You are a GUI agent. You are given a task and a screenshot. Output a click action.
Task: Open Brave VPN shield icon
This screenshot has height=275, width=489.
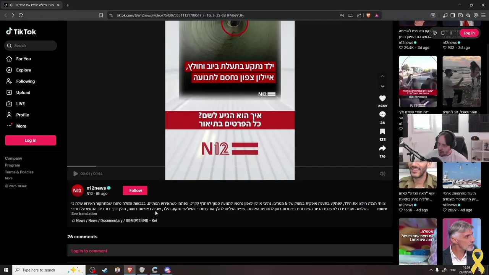click(476, 15)
